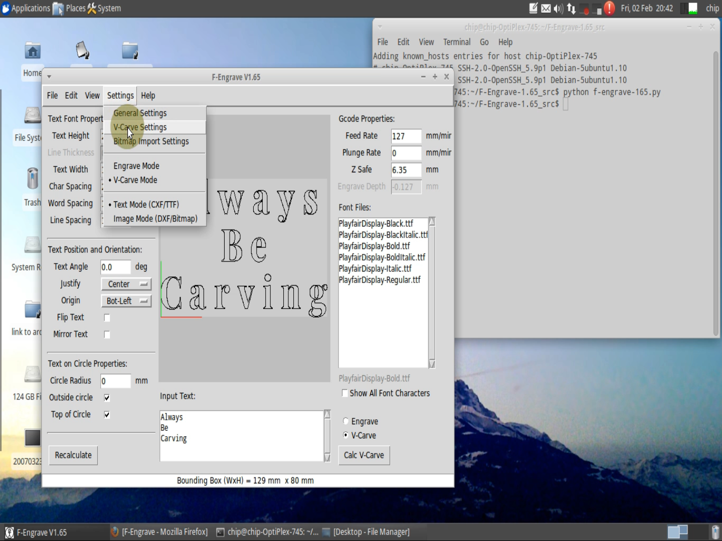Open the File Manager from the taskbar
The height and width of the screenshot is (541, 722).
[371, 531]
